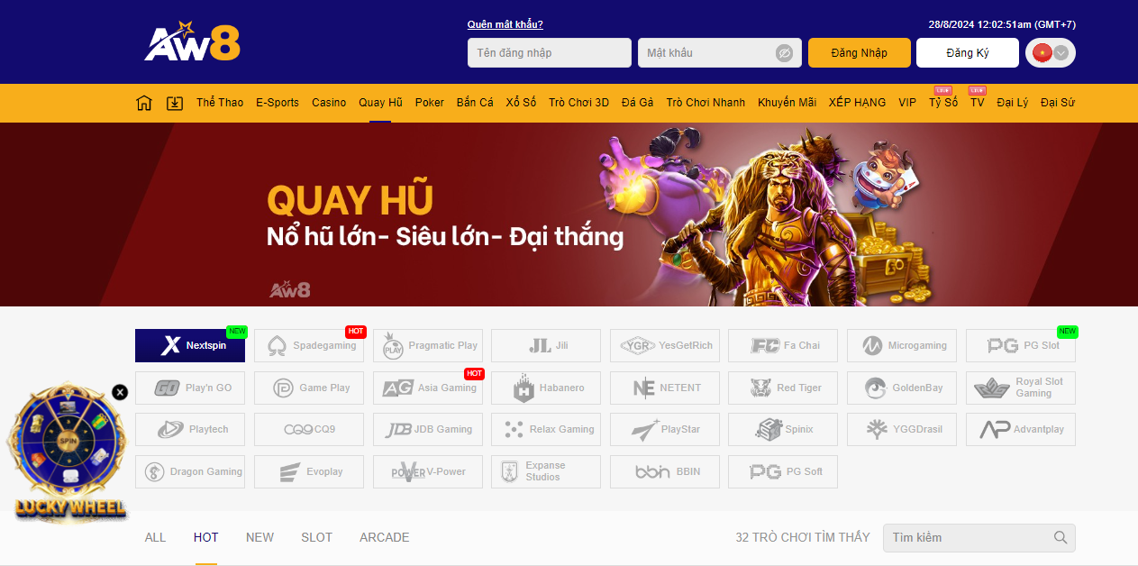Select YGGDrasil provider
Image resolution: width=1138 pixels, height=566 pixels.
pyautogui.click(x=902, y=429)
